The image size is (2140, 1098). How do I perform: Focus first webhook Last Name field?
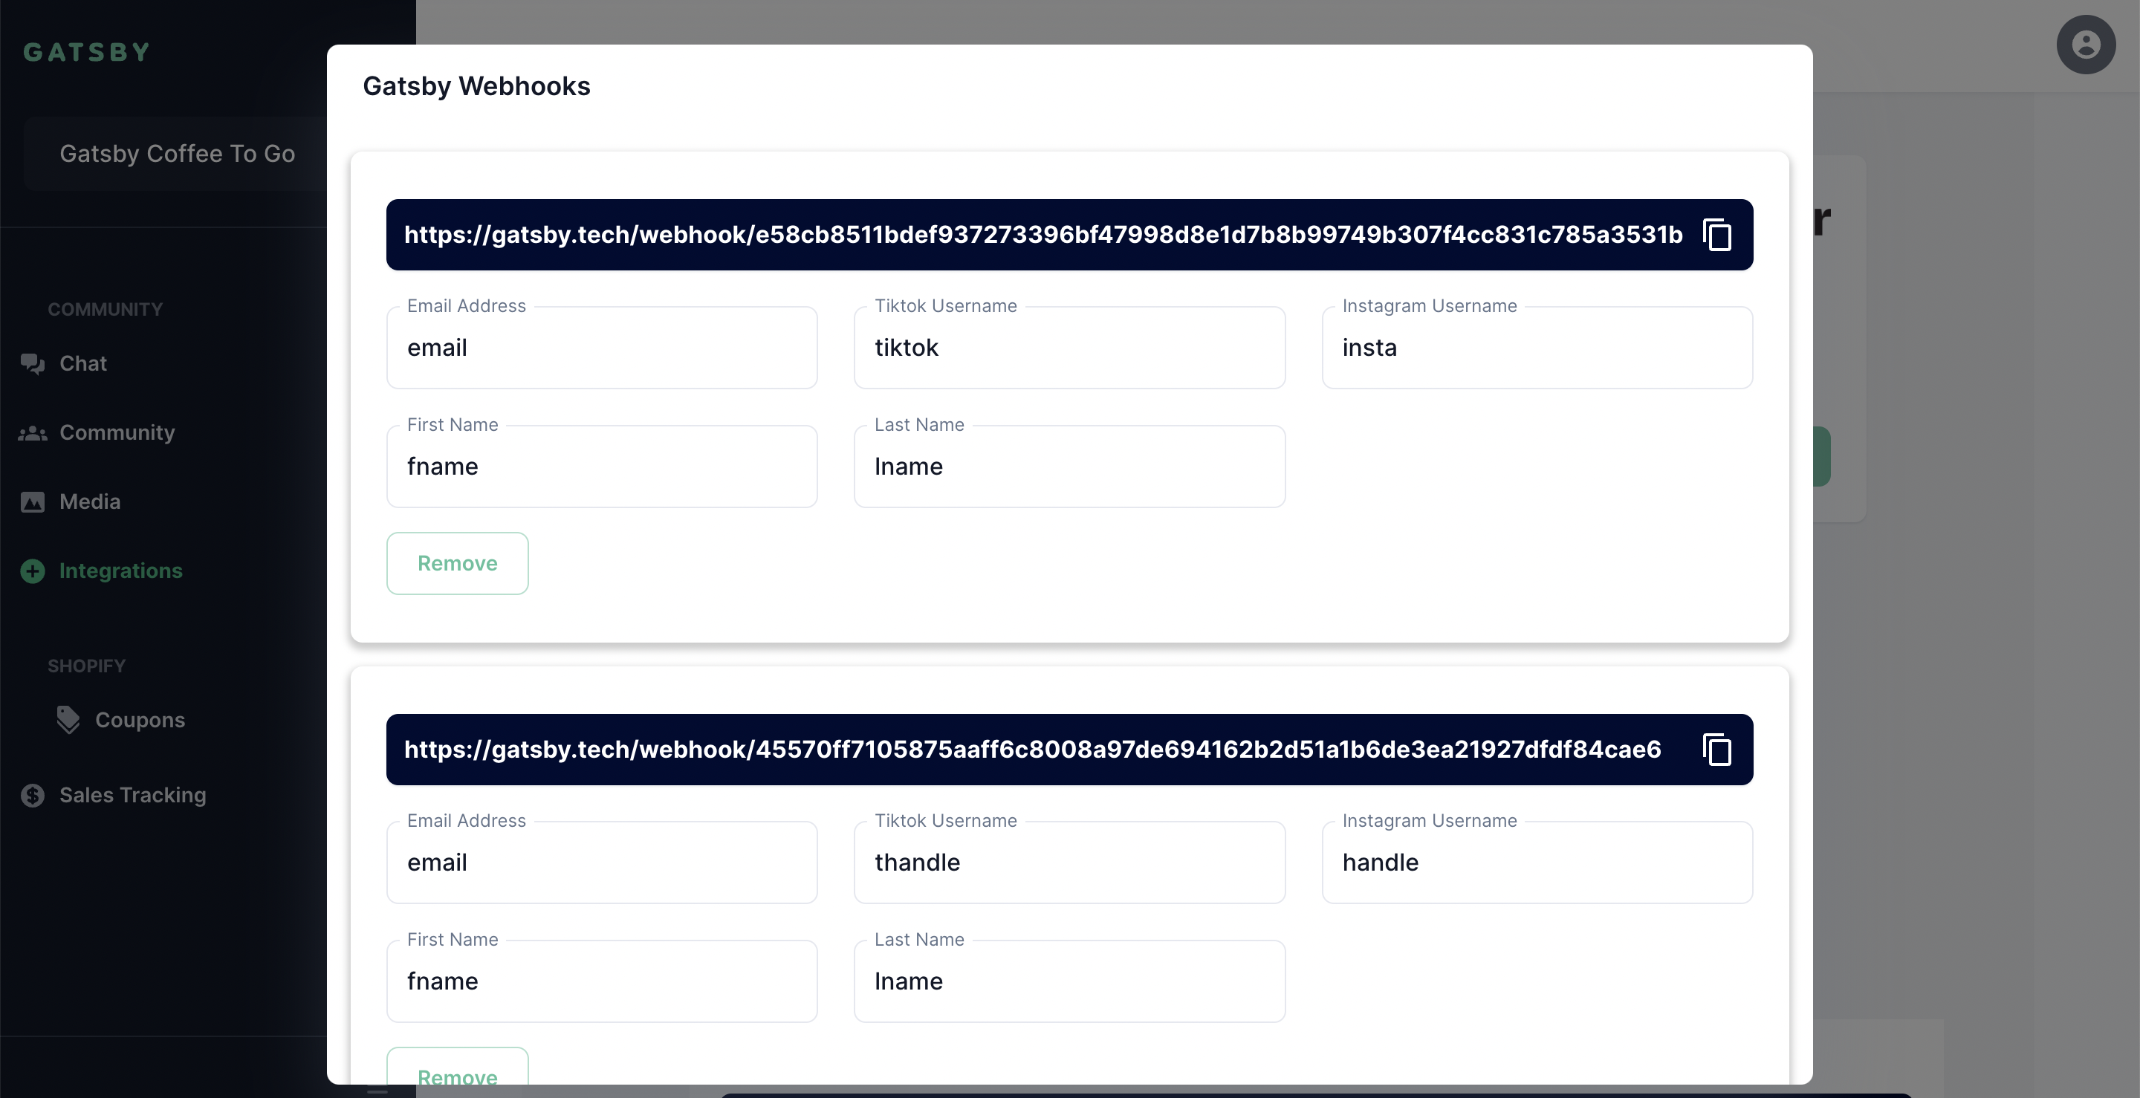tap(1069, 466)
